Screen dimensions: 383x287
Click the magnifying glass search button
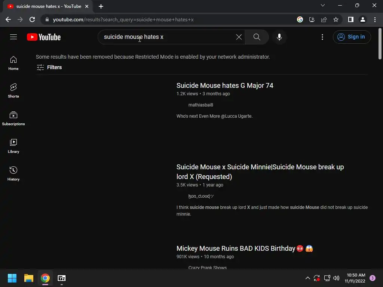(x=257, y=37)
